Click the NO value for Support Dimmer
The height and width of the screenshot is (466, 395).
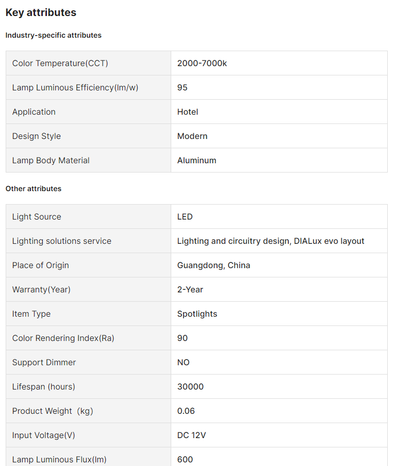(183, 362)
